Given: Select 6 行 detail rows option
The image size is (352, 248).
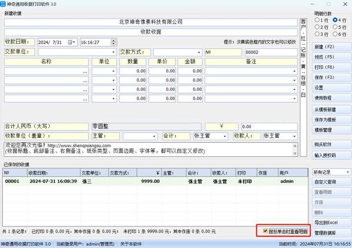Looking at the screenshot, I should [x=335, y=34].
